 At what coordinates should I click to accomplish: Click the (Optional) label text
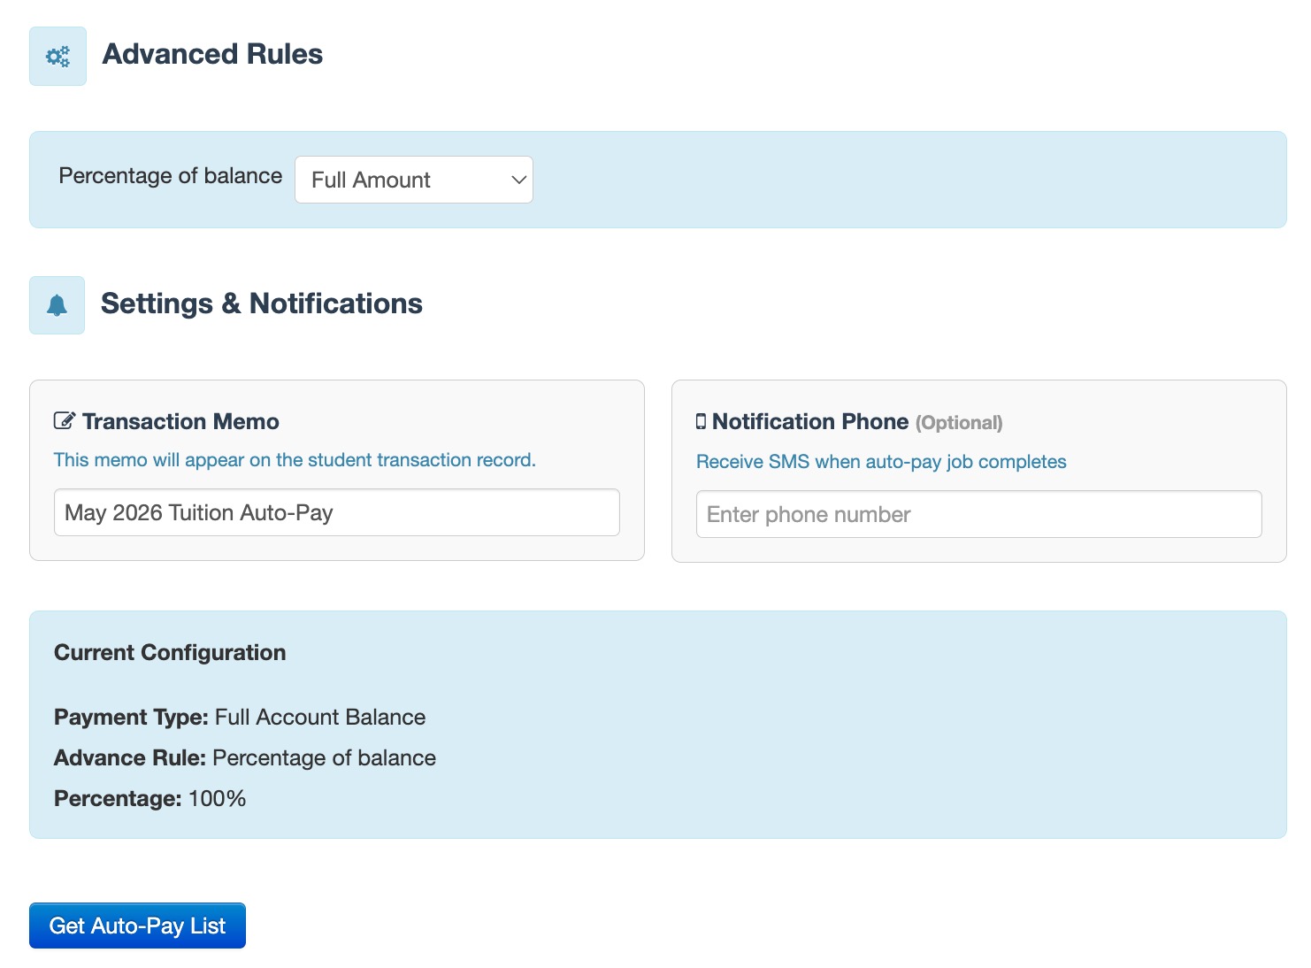click(x=959, y=423)
